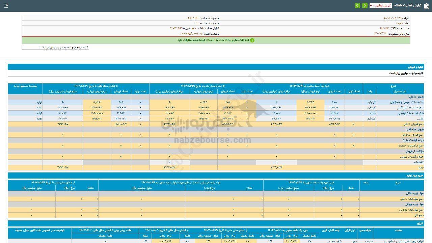This screenshot has width=432, height=243.
Task: Click the note box about million rial amounts
Action: coord(55,48)
